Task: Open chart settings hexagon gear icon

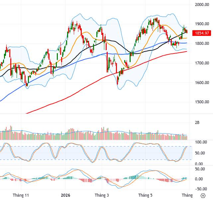Action: point(203,196)
